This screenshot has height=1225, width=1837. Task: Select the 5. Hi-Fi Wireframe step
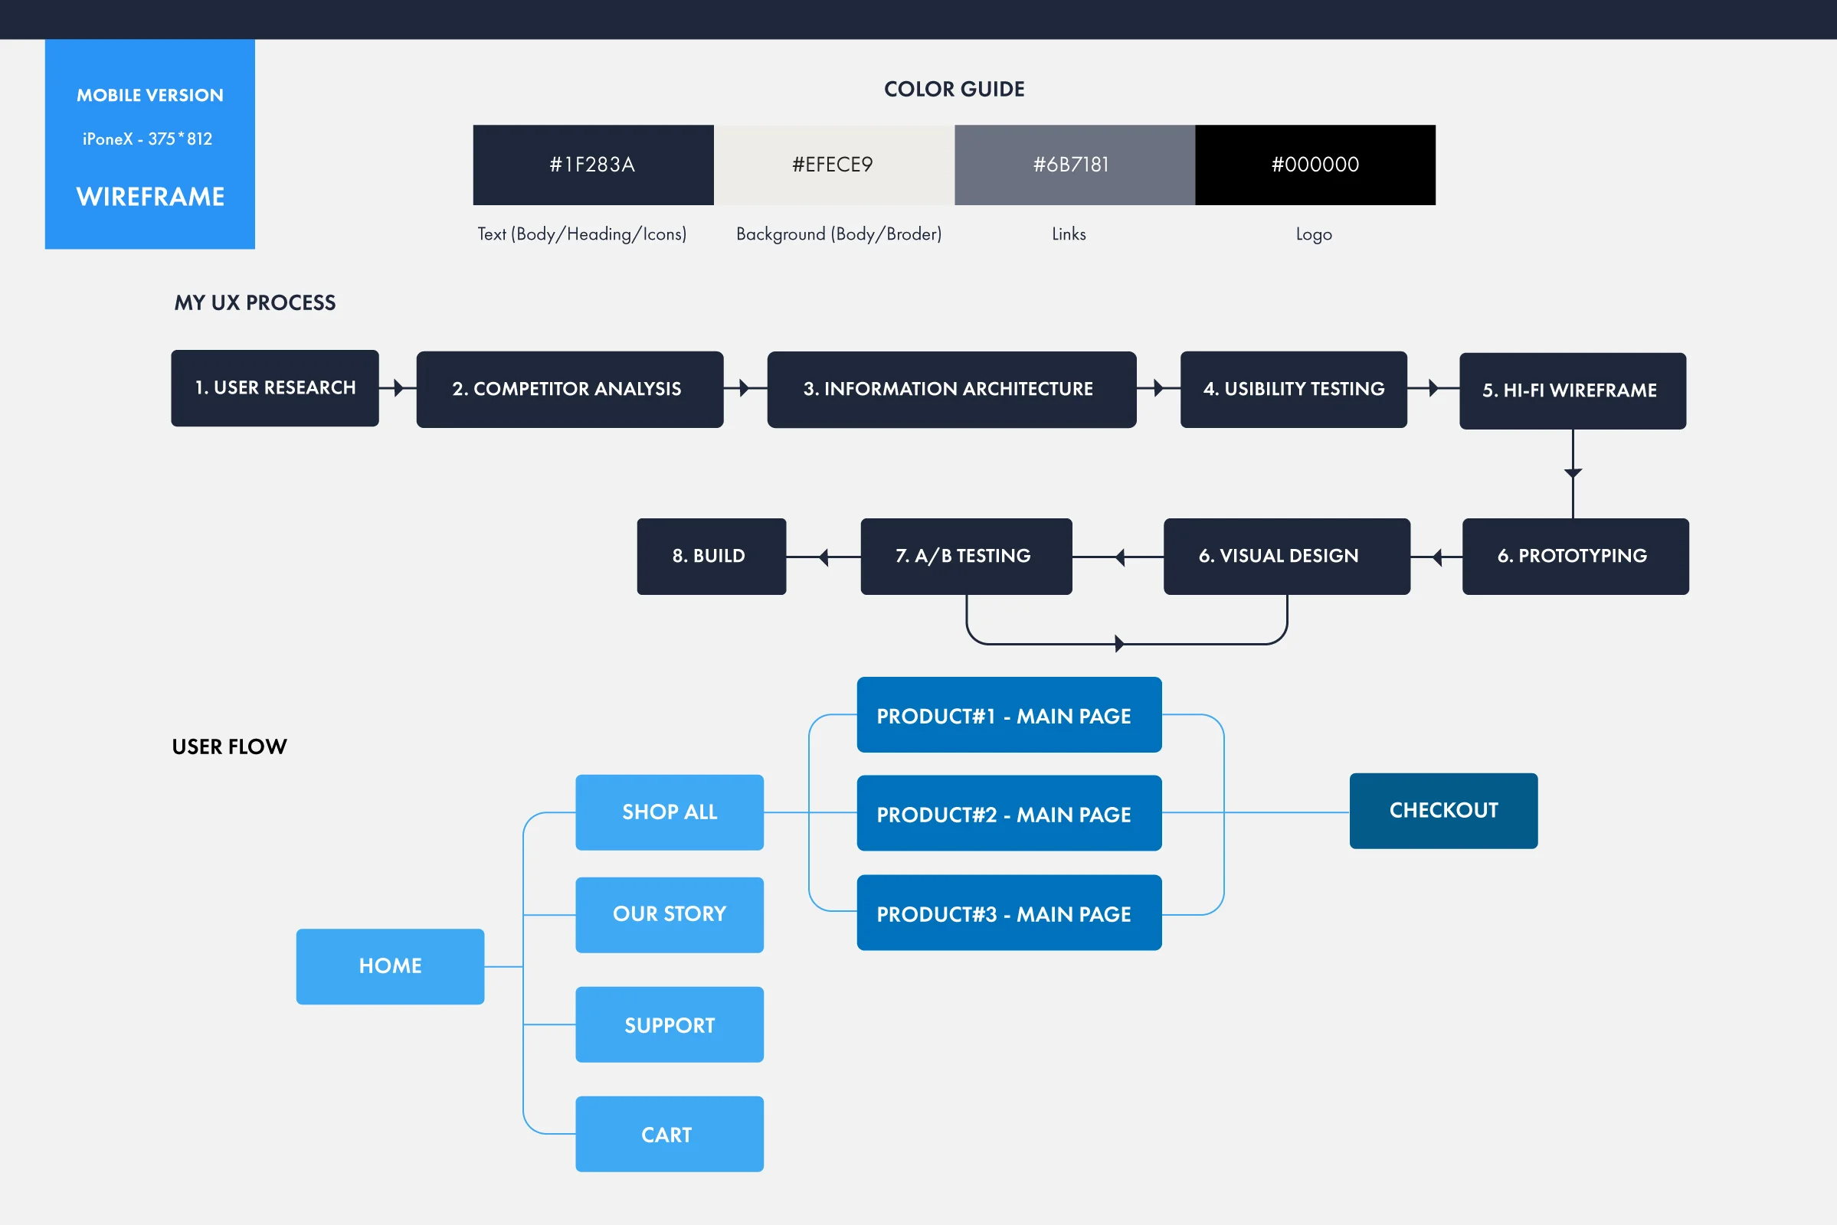(1571, 390)
